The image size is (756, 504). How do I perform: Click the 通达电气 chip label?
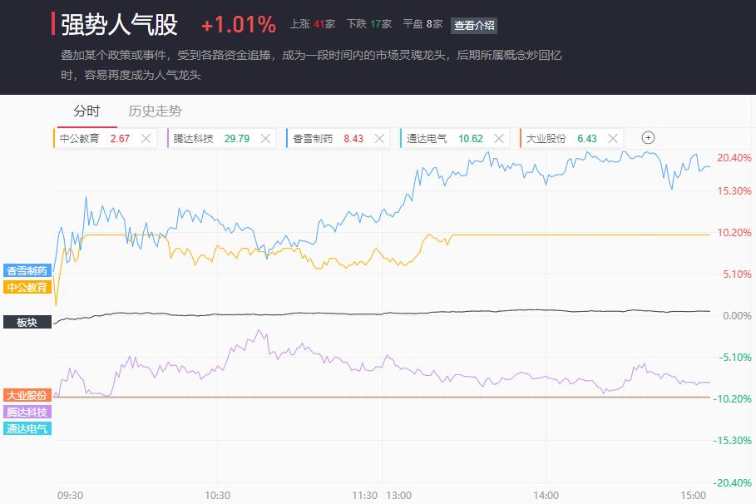(427, 139)
